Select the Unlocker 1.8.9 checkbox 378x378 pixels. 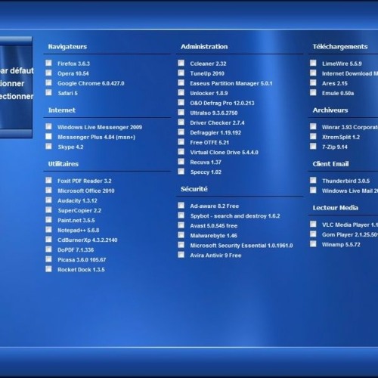coord(181,92)
